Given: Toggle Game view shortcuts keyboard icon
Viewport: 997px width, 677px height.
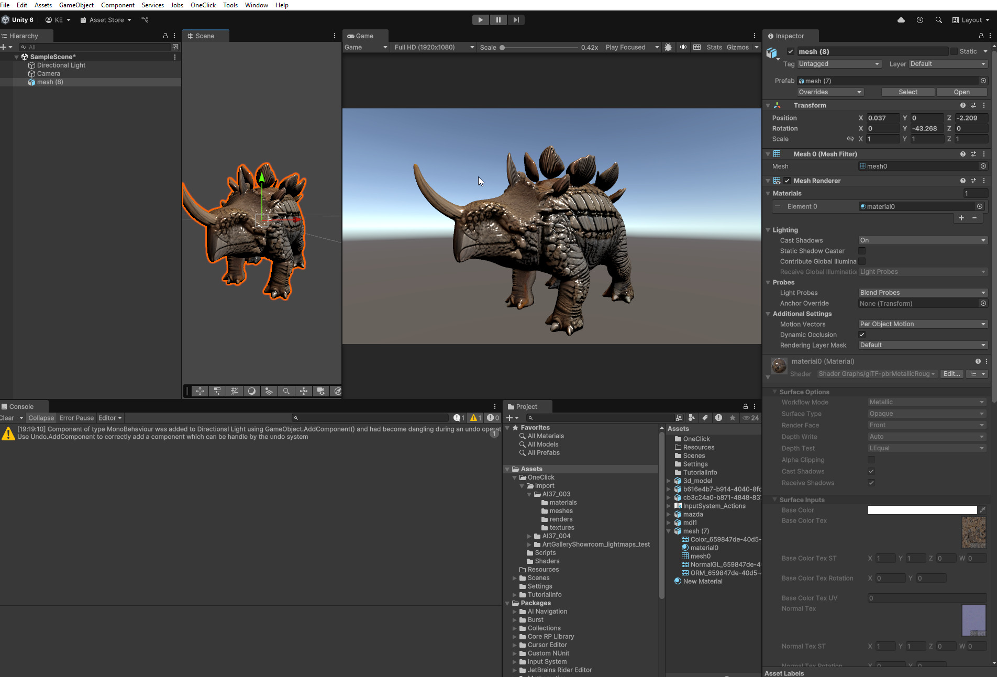Looking at the screenshot, I should (x=697, y=47).
